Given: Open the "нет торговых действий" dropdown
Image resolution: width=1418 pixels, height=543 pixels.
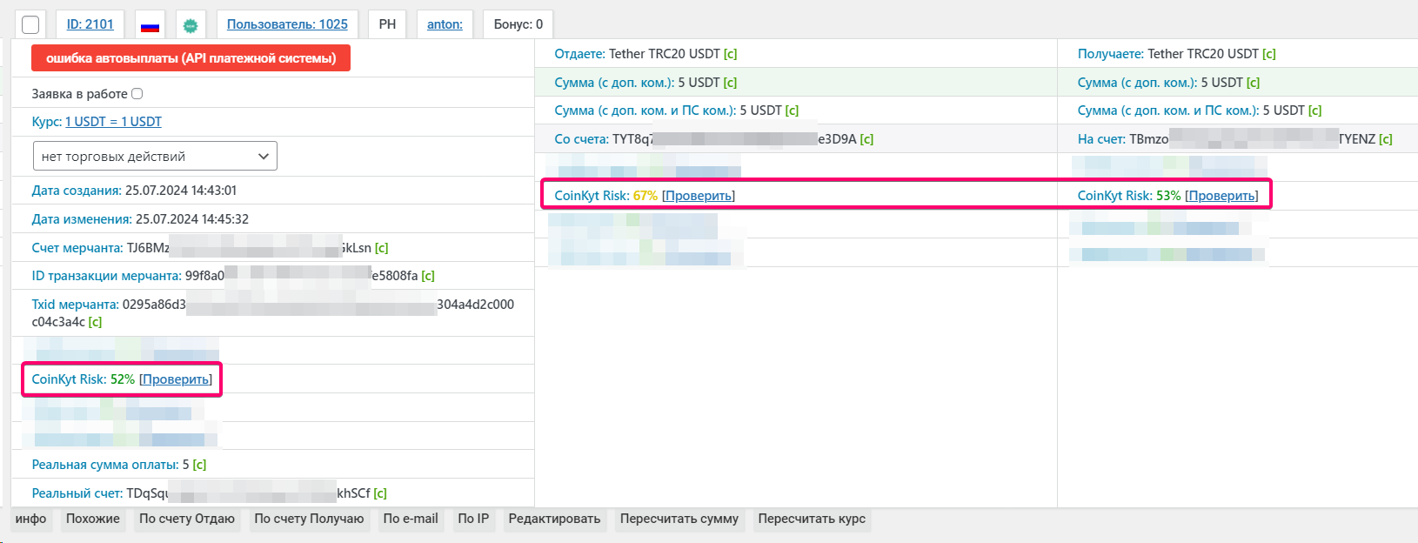Looking at the screenshot, I should (x=155, y=157).
